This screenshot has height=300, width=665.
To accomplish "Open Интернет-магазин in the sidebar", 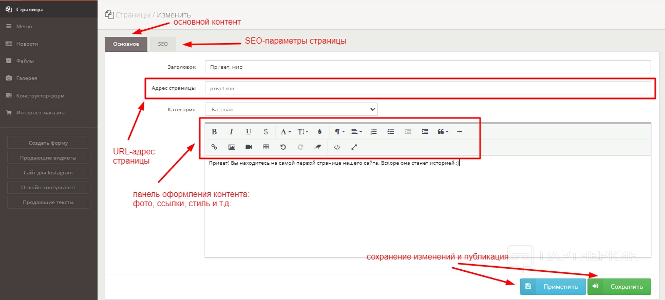I will pyautogui.click(x=49, y=112).
